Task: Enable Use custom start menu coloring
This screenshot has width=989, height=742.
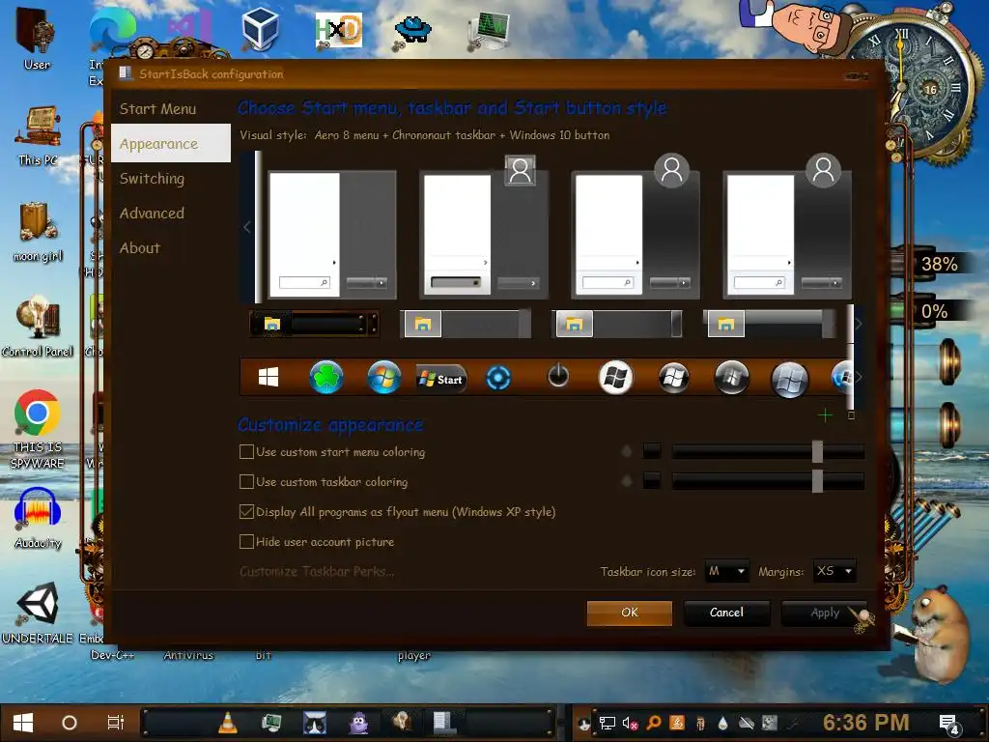Action: [332, 452]
